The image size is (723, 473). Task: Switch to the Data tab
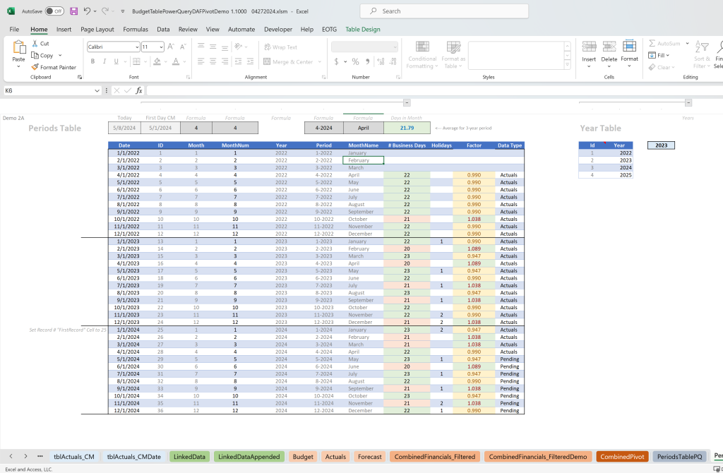click(x=163, y=29)
